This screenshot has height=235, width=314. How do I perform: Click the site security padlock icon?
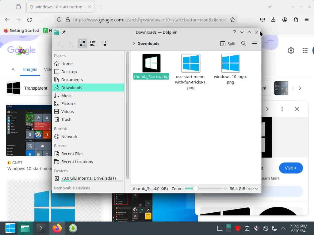point(68,20)
